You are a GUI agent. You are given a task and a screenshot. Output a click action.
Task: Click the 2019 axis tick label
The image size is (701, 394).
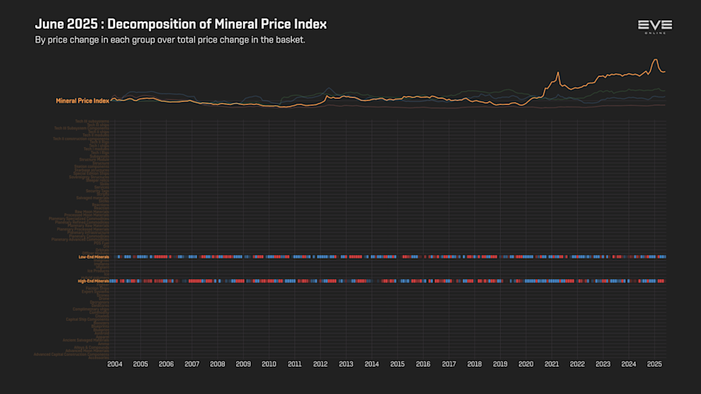500,364
